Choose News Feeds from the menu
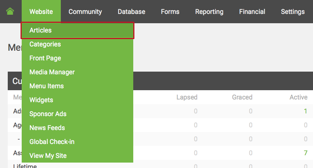The width and height of the screenshot is (313, 168). (47, 128)
